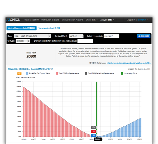The image size is (158, 144).
Task: Open the Analysis menu
Action: coord(107,20)
